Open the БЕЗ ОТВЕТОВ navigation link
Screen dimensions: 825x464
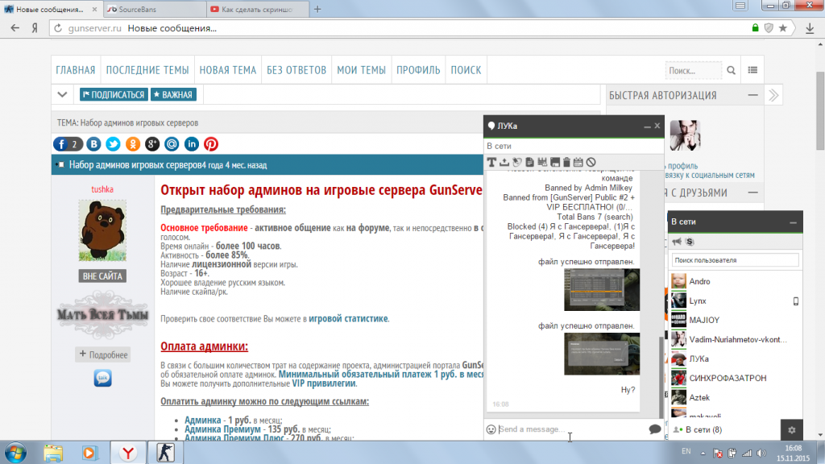tap(296, 70)
